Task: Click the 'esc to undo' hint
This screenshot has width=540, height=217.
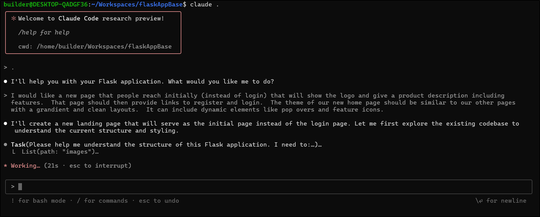Action: click(159, 201)
